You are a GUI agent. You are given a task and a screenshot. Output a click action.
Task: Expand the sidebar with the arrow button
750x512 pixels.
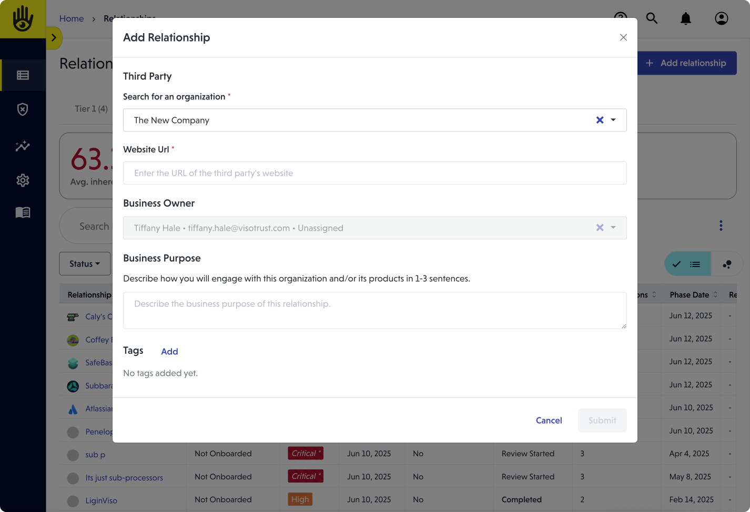[54, 38]
